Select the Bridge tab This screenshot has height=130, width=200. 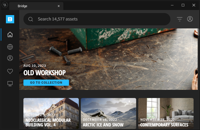(33, 6)
